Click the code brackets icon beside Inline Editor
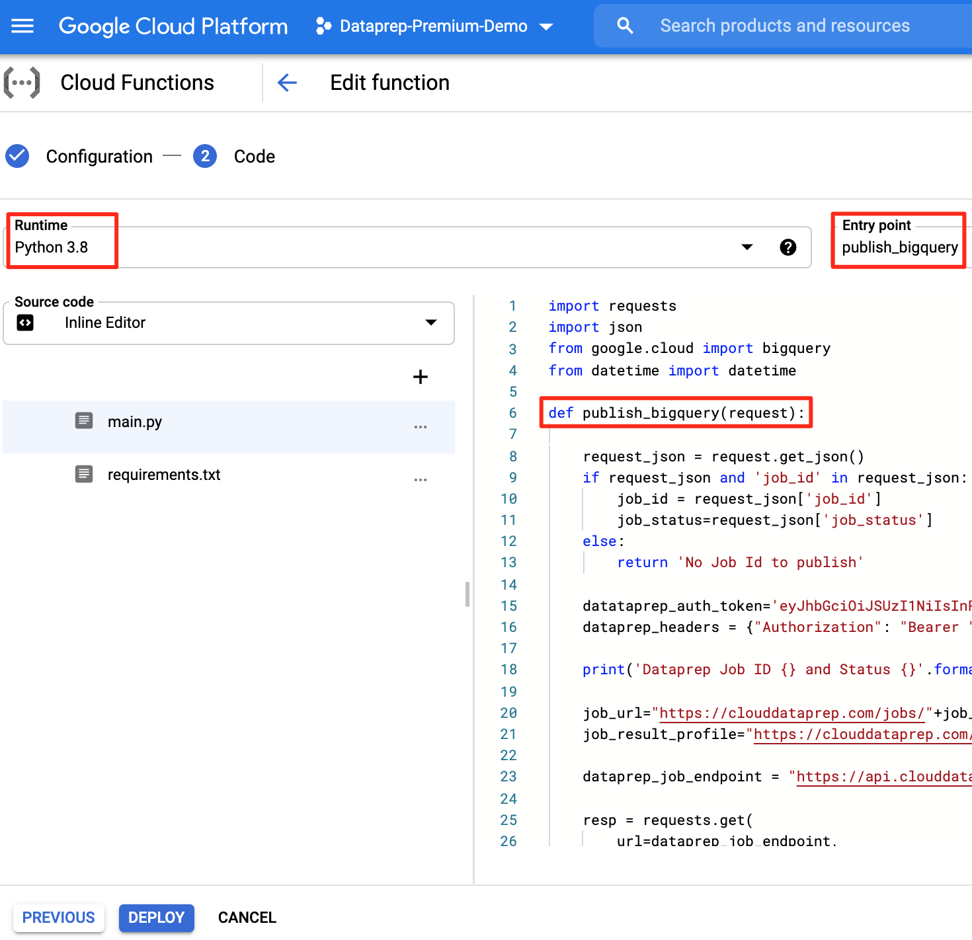The image size is (972, 940). [x=25, y=323]
